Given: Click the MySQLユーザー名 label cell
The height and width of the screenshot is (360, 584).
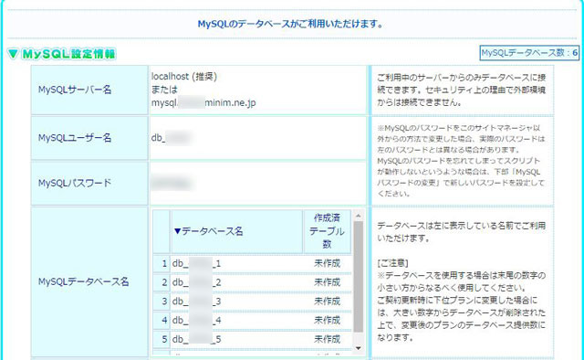Looking at the screenshot, I should coord(89,138).
